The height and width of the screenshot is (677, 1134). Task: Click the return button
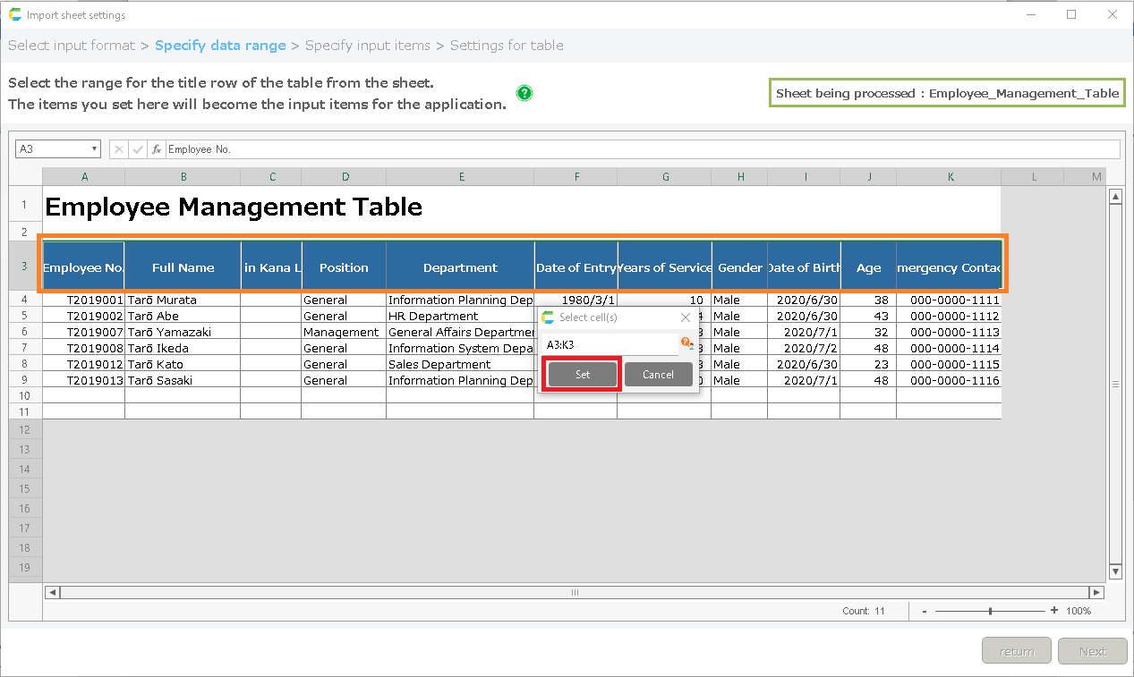coord(1016,651)
